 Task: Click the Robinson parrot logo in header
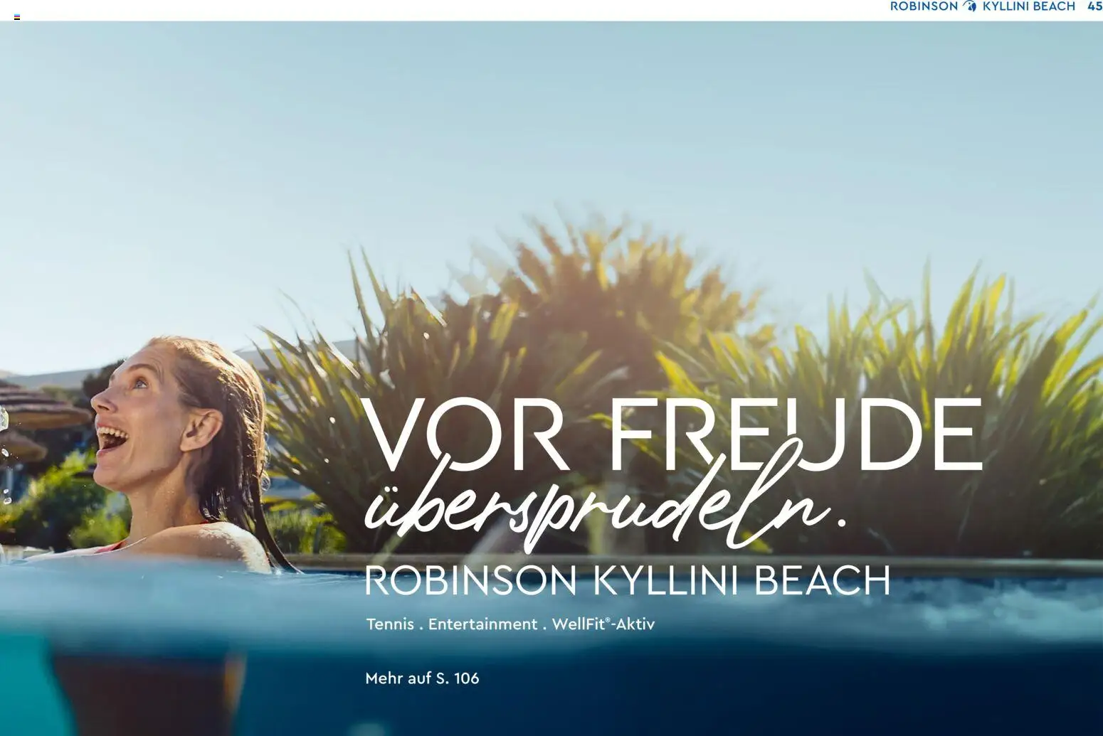click(970, 6)
